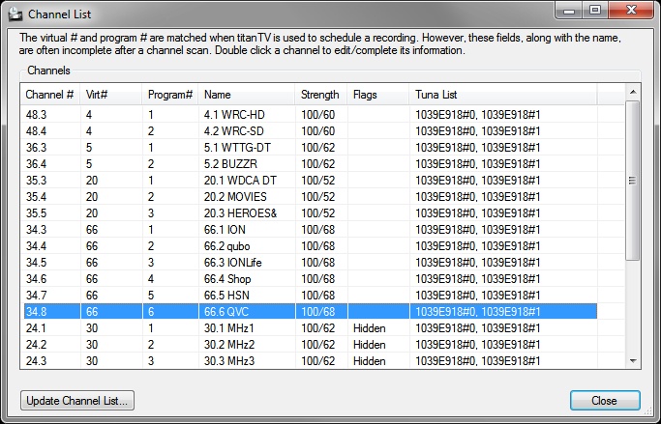Click channel number 35.4 cell
The height and width of the screenshot is (424, 661).
(36, 197)
